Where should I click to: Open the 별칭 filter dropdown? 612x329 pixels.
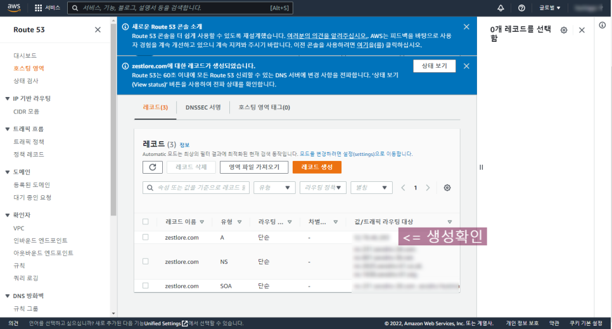[371, 188]
